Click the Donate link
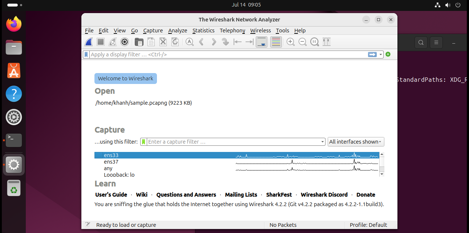 point(366,195)
